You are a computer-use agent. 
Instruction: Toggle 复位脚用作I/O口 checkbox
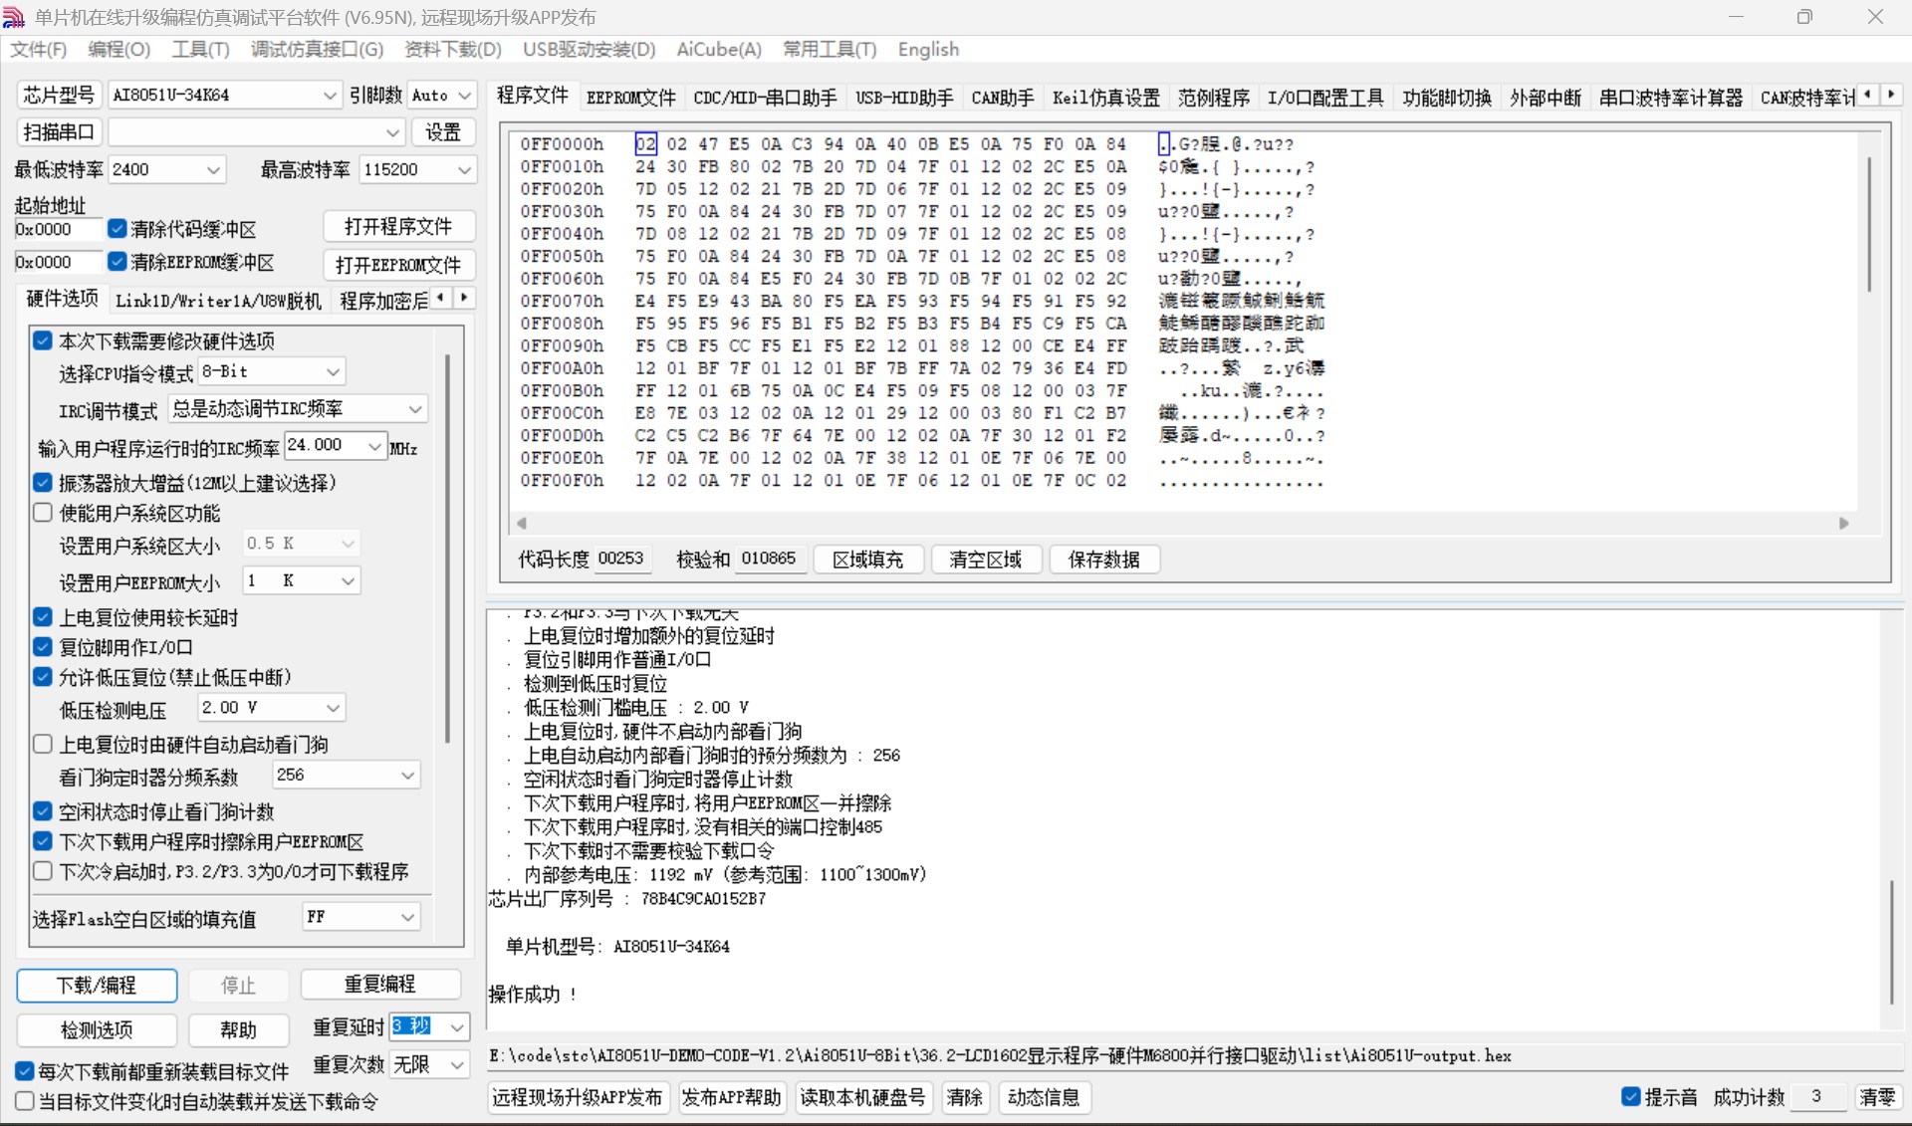point(43,647)
